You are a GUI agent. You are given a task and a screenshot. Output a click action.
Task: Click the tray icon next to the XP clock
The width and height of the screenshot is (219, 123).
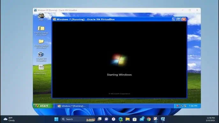(185, 106)
